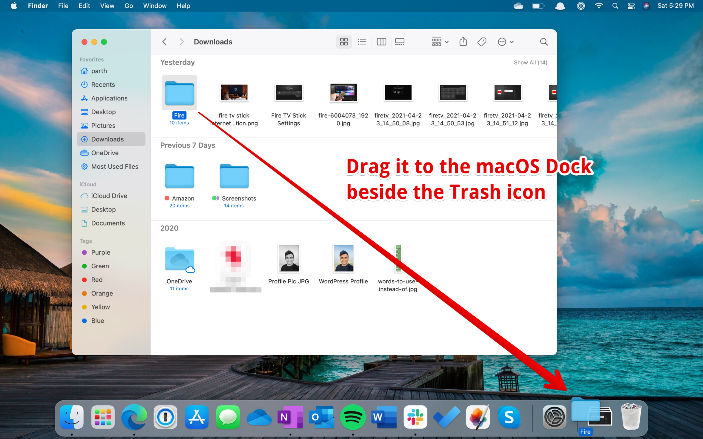Switch to List view in Finder
The image size is (703, 439).
[x=362, y=41]
